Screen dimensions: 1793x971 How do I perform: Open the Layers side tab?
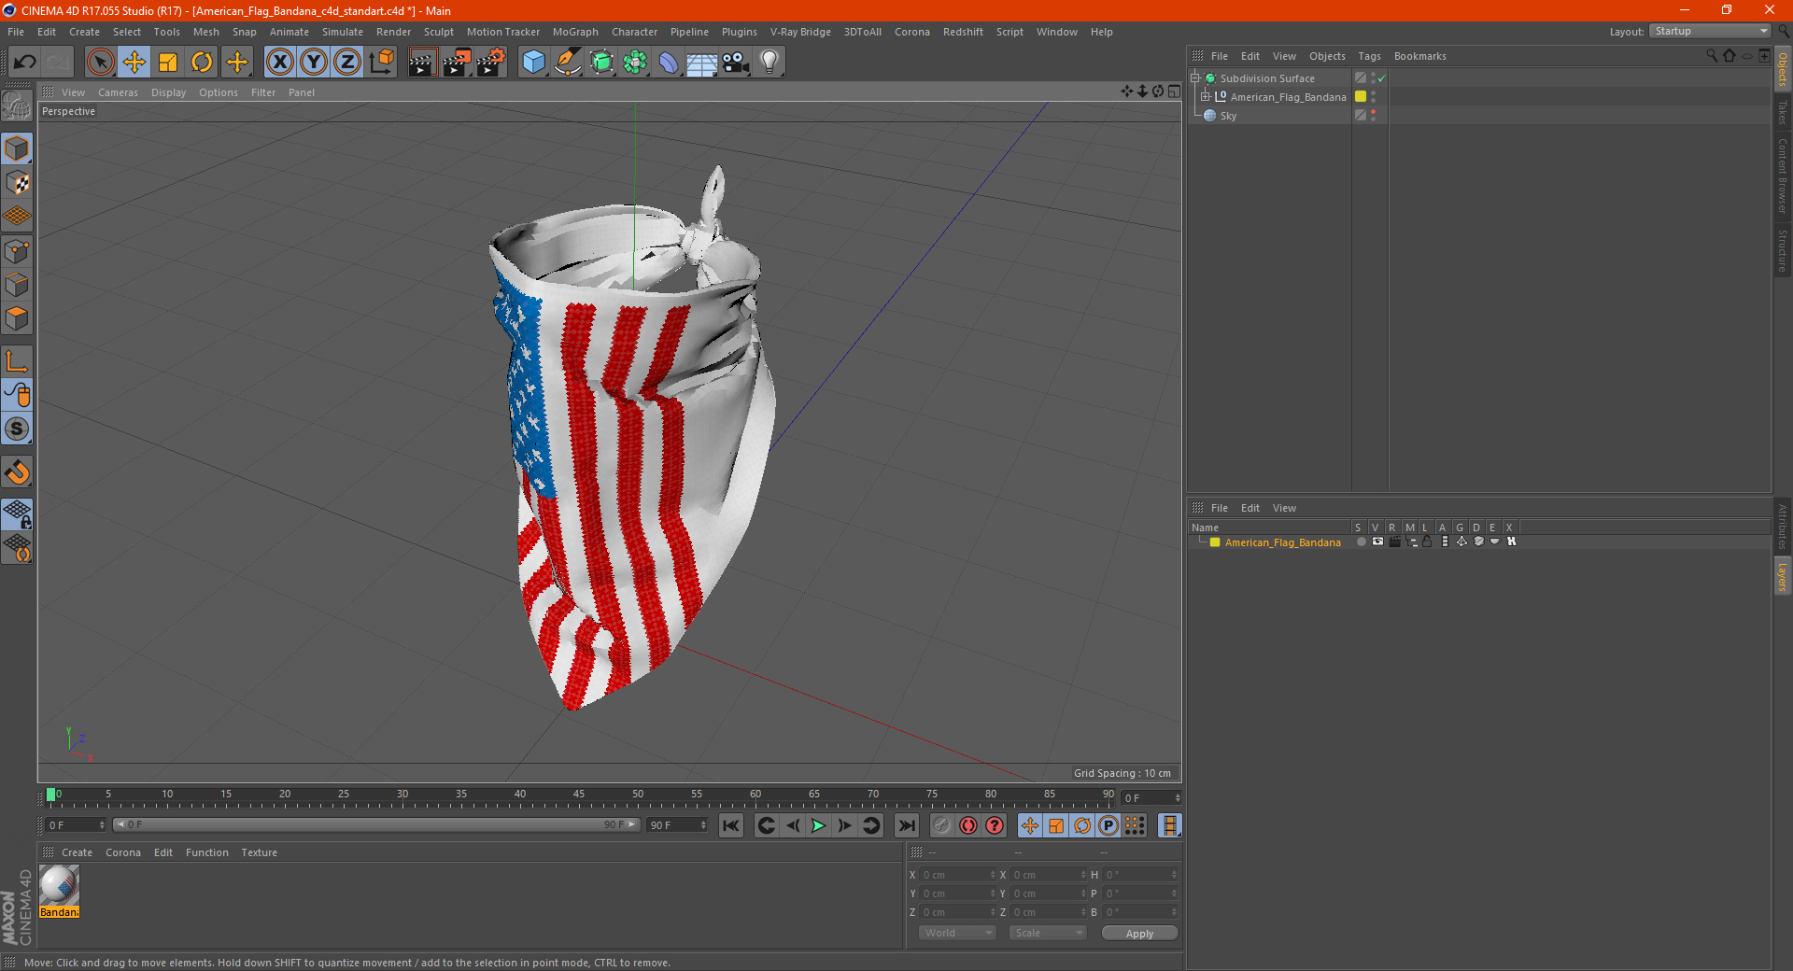[x=1783, y=577]
